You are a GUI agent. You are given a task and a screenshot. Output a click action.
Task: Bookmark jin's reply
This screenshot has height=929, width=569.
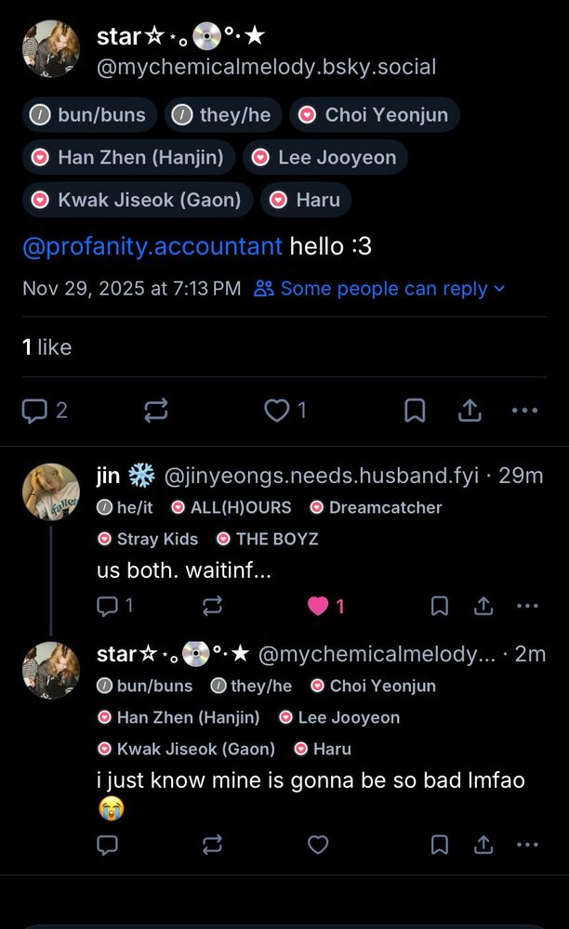[439, 606]
